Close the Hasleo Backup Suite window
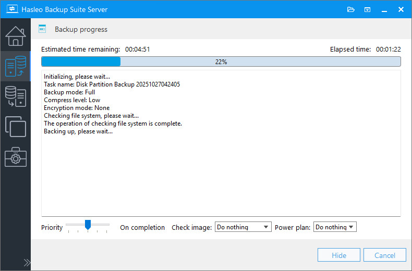The height and width of the screenshot is (271, 412). pos(401,9)
